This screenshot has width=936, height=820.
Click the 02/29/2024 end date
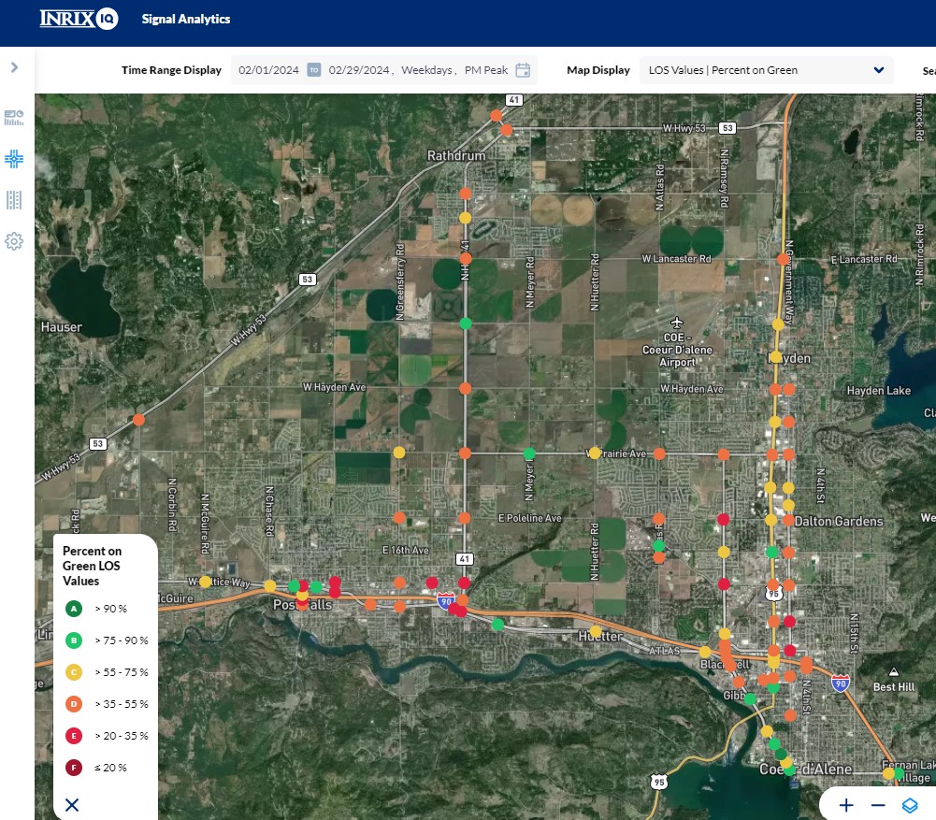[359, 70]
